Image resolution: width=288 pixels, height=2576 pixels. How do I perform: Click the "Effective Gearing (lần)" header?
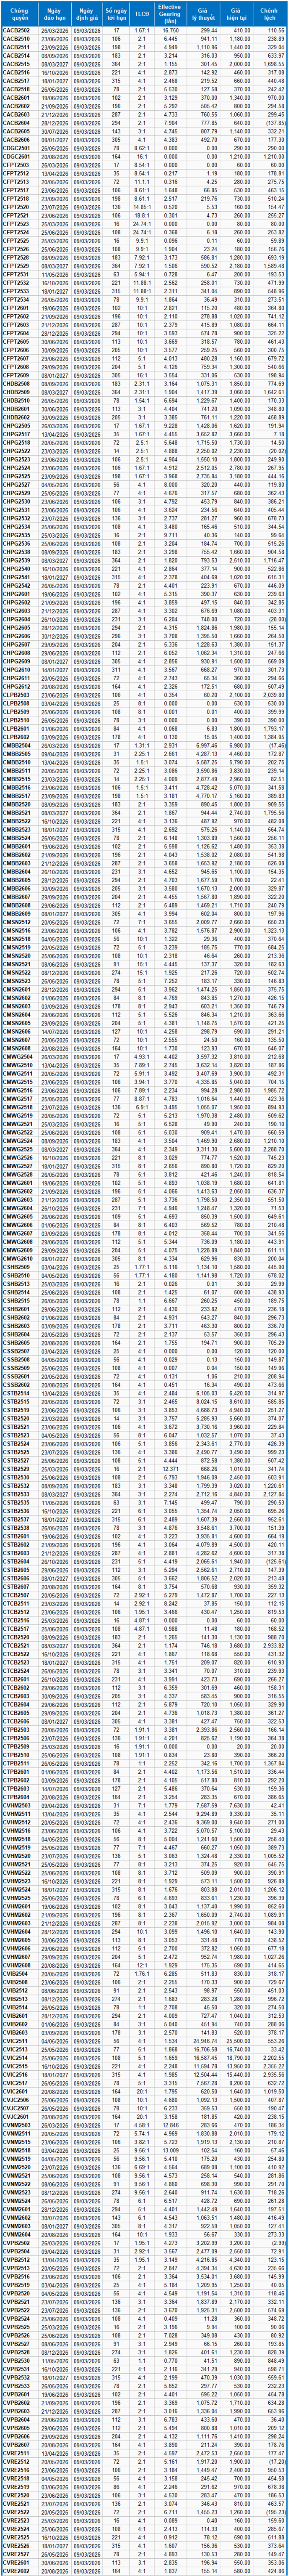pos(170,14)
